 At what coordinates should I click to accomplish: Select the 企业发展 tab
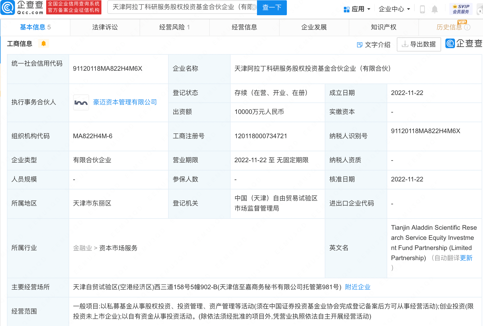pyautogui.click(x=314, y=27)
